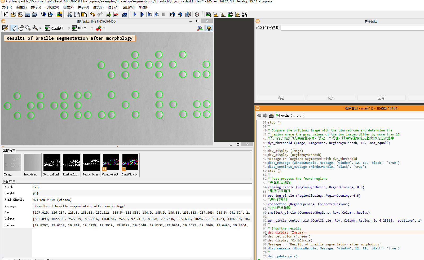This screenshot has width=424, height=260.
Task: Select the Radius control variable row
Action: click(127, 225)
